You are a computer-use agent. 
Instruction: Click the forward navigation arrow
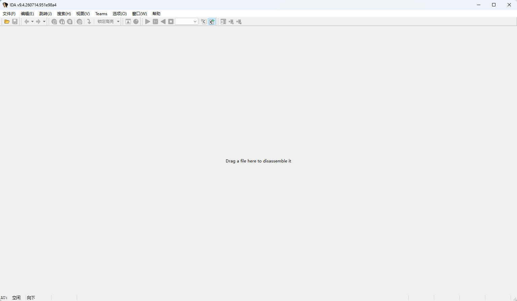coord(38,22)
